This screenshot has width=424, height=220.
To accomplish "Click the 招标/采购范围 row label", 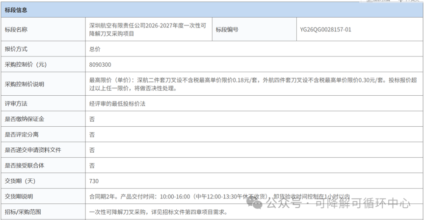I will 23,212.
